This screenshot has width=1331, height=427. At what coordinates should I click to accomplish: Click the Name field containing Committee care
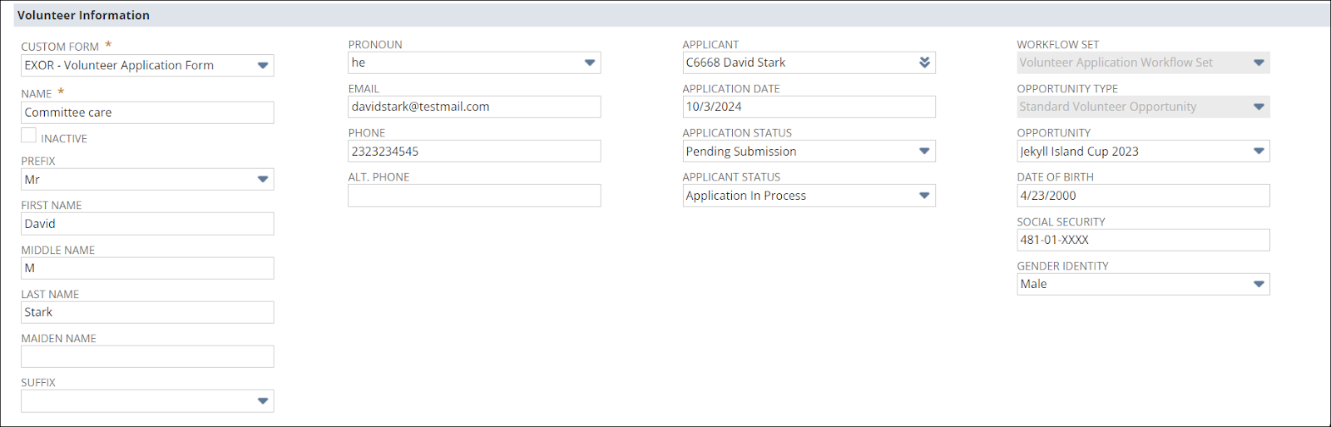[x=147, y=112]
